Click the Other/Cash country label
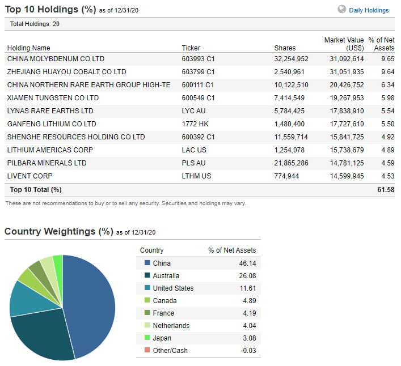 click(170, 351)
